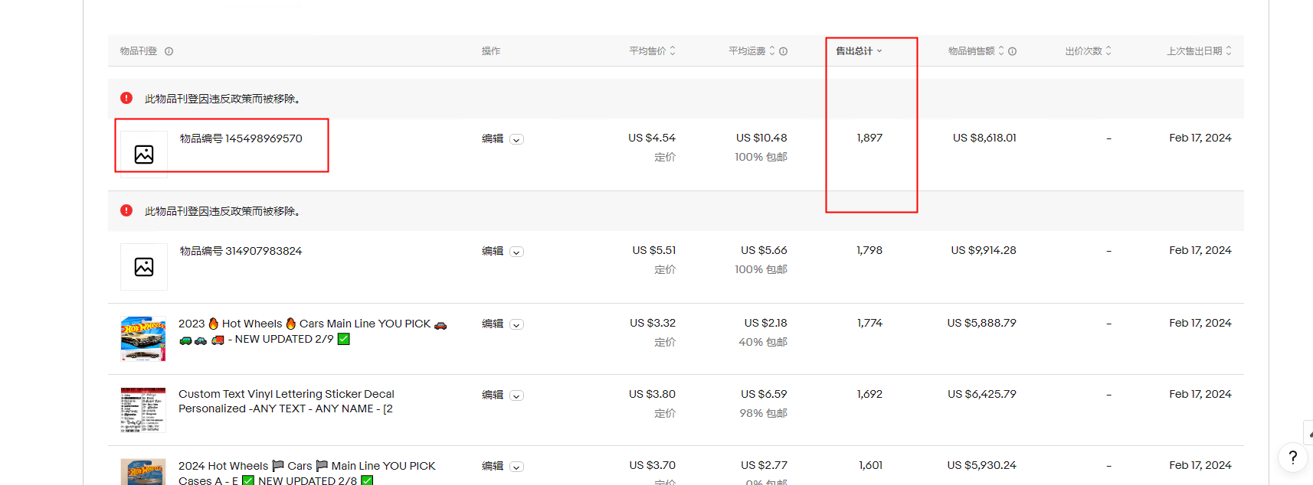The height and width of the screenshot is (485, 1313).
Task: Sort by 售出总计 column
Action: [859, 50]
